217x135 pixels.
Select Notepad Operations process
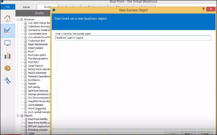pos(39,77)
